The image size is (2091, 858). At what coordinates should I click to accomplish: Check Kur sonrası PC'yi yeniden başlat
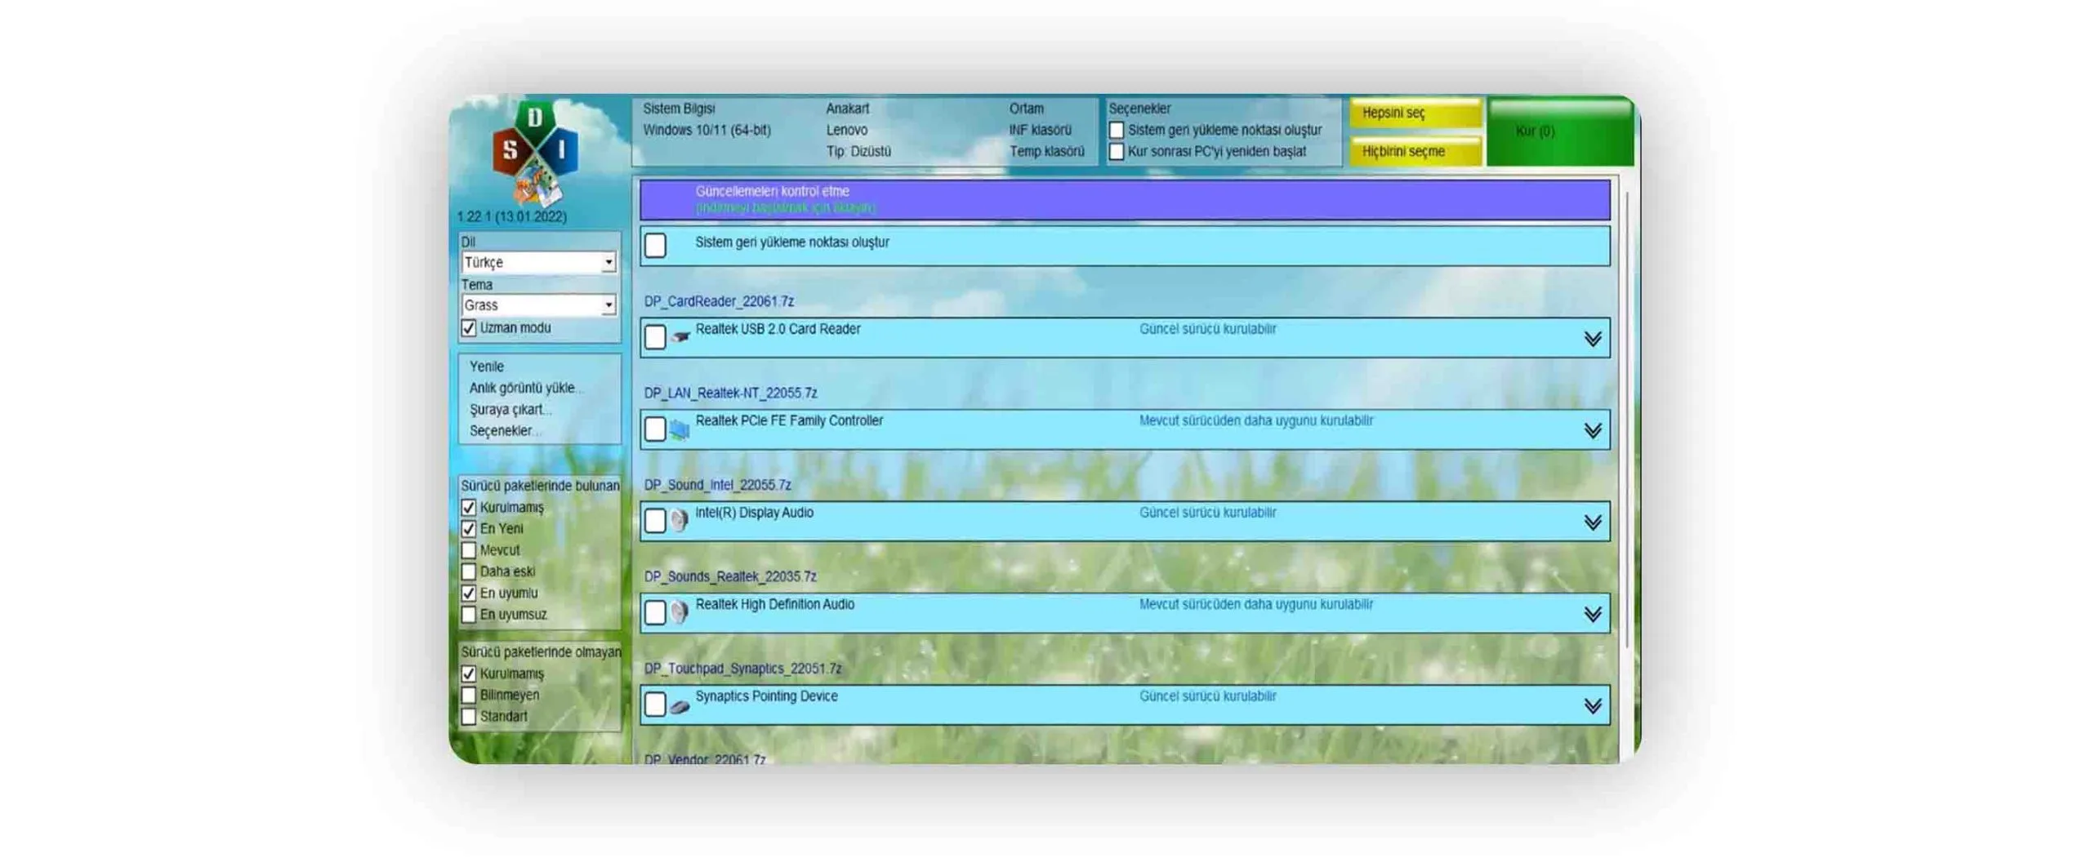coord(1116,152)
